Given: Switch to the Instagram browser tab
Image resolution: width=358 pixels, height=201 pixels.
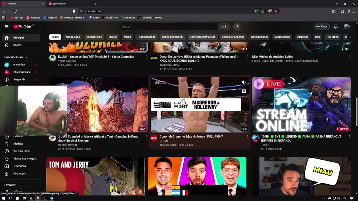Looking at the screenshot, I should pyautogui.click(x=69, y=4).
